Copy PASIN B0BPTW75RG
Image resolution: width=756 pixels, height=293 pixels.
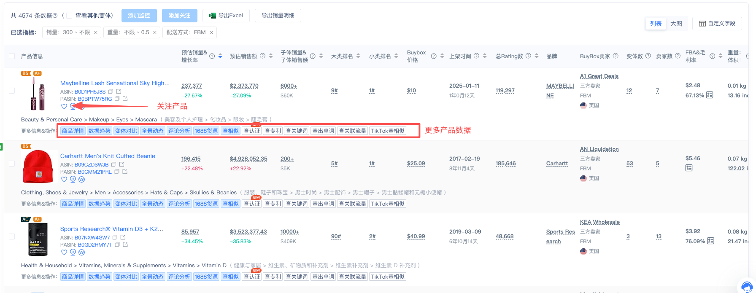tap(117, 99)
